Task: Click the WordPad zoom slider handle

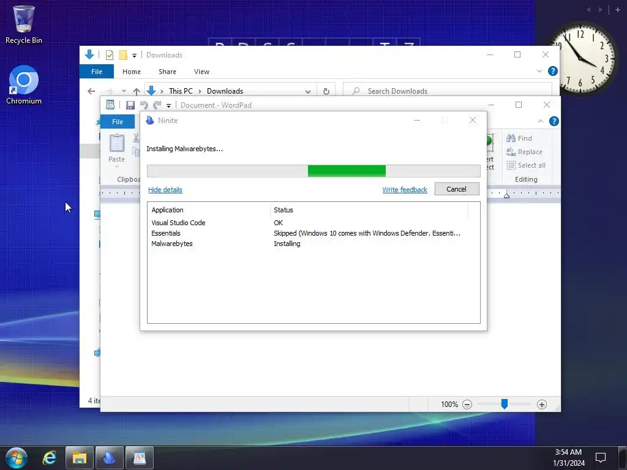Action: [x=505, y=404]
